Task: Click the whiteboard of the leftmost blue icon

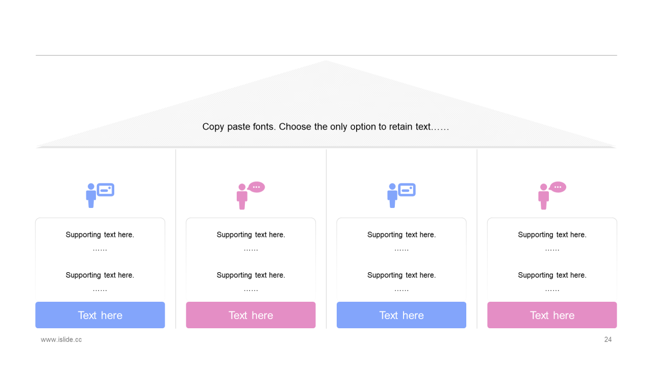Action: [106, 190]
